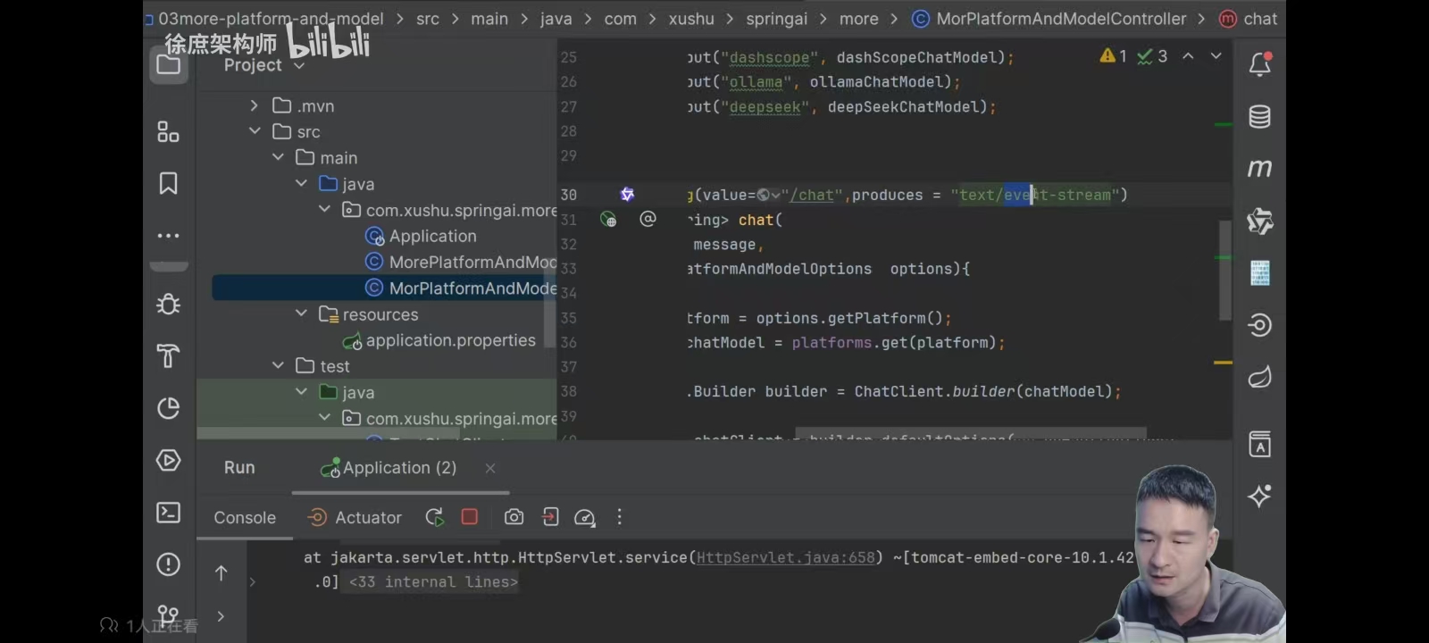Open more Run toolbar options kebab menu
Screen dimensions: 1429x643
(x=619, y=517)
